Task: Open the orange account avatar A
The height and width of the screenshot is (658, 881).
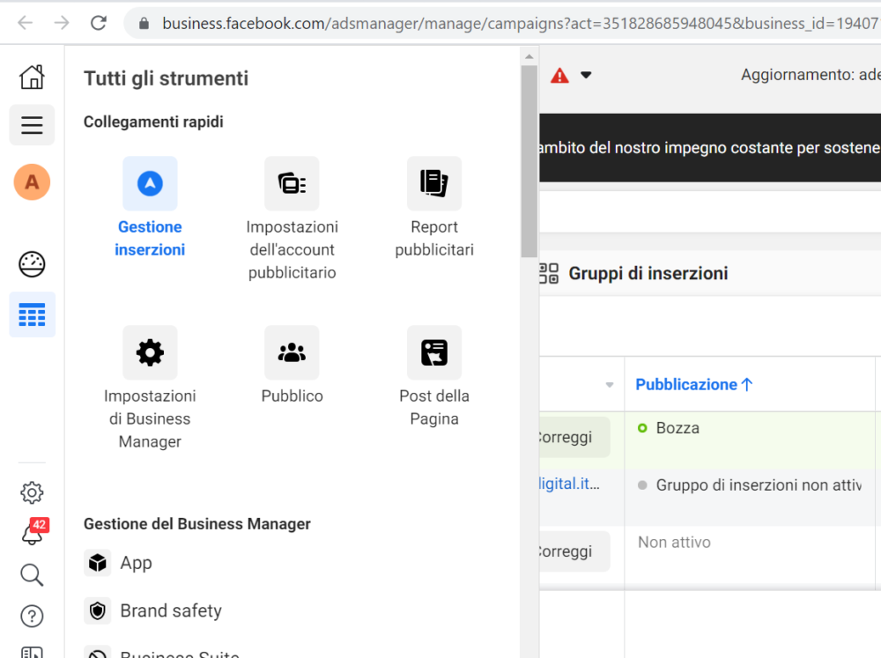Action: click(32, 182)
